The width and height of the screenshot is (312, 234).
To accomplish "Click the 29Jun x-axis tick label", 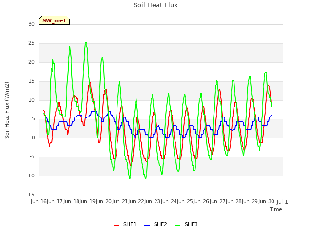I will [259, 201].
